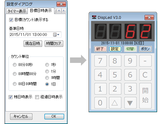
Task: Select the 1時間 count unit radio button
Action: [47, 78]
